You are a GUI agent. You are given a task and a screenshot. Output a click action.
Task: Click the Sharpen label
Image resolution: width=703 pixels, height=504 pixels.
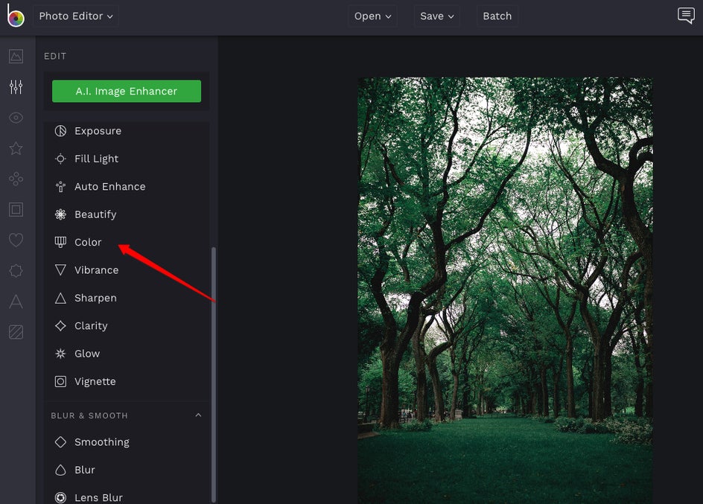(x=95, y=298)
